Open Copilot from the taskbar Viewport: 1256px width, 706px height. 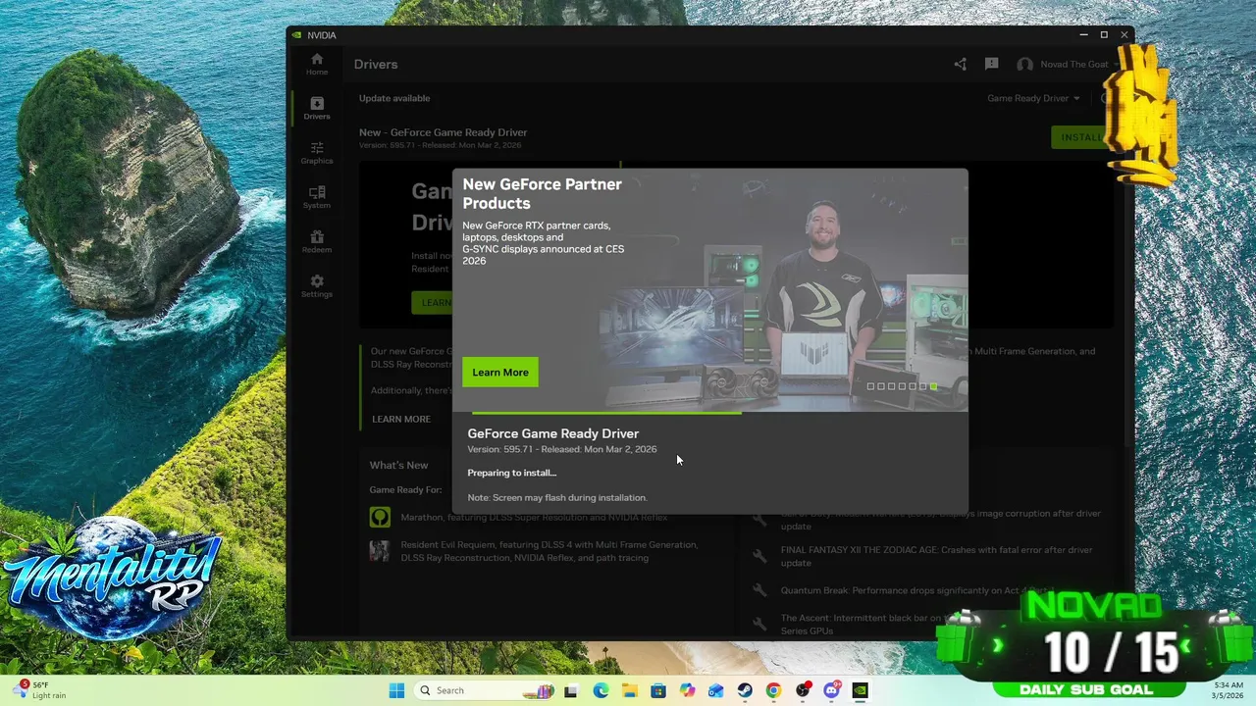(687, 690)
